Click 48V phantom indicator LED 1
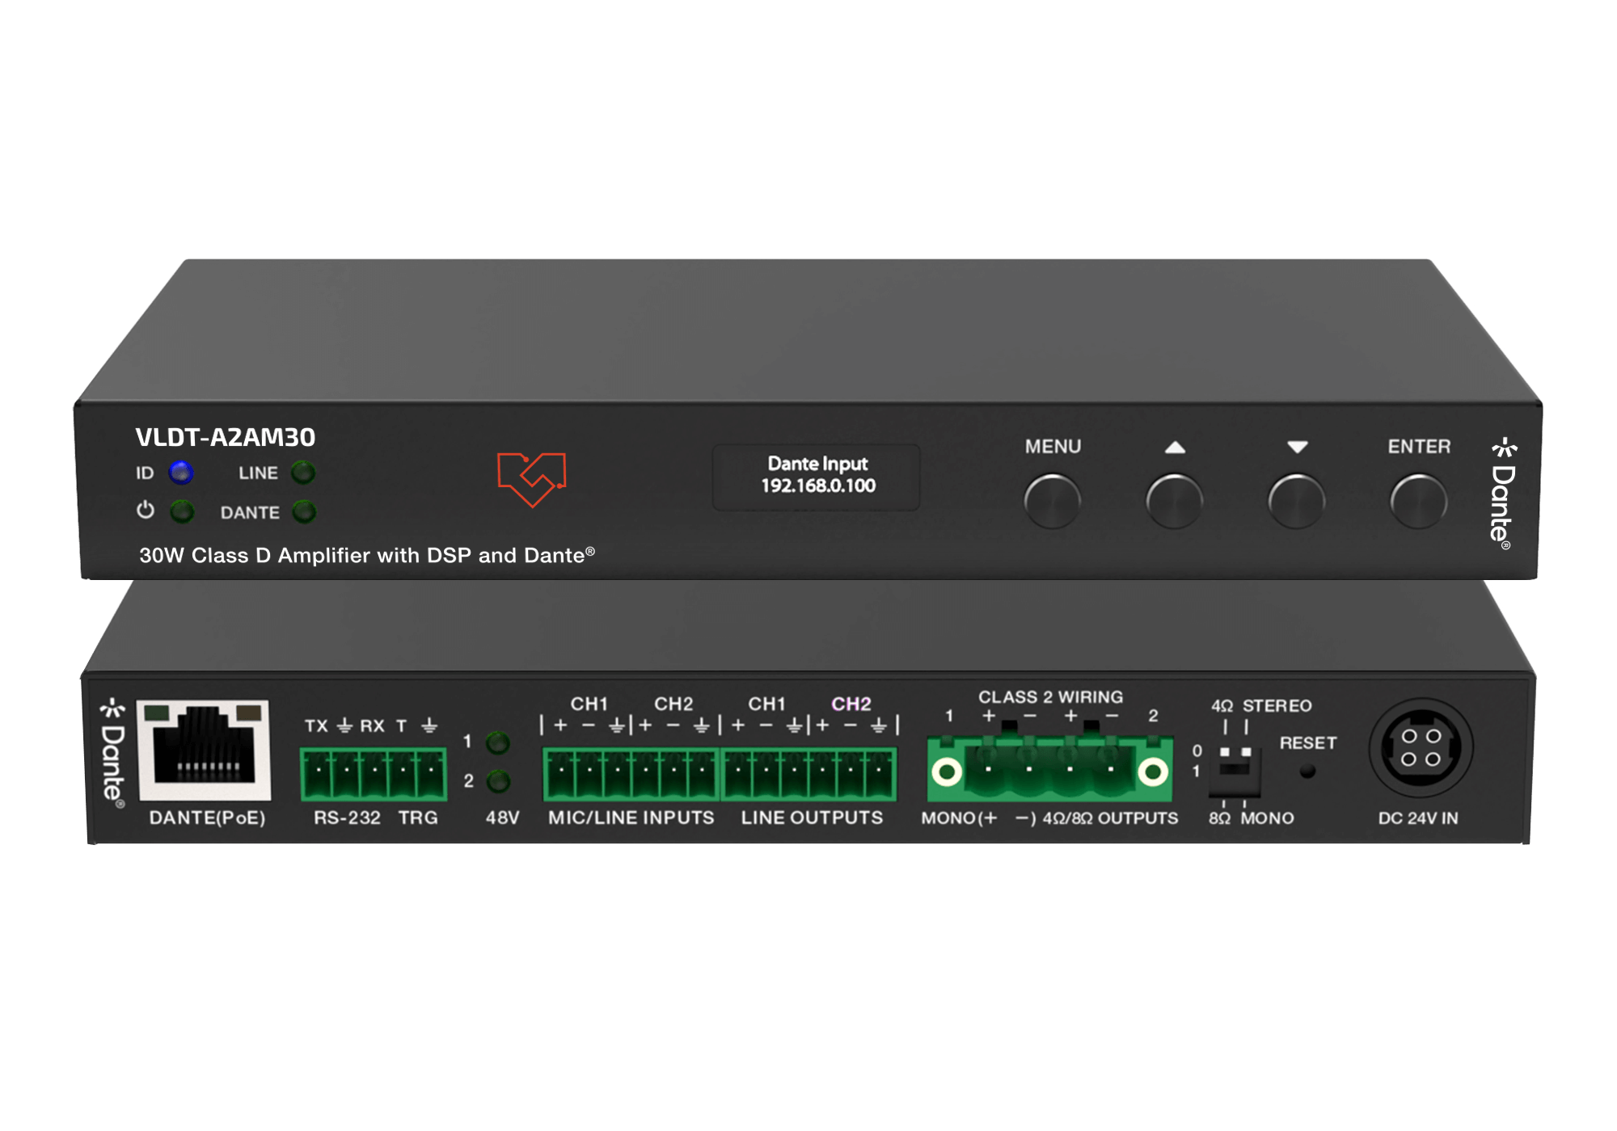 coord(497,742)
